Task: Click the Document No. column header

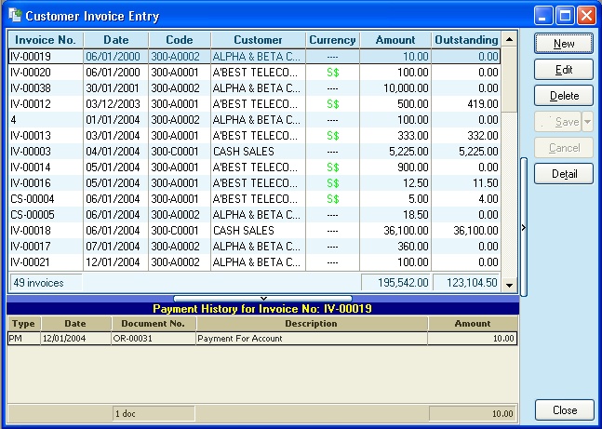Action: [154, 324]
